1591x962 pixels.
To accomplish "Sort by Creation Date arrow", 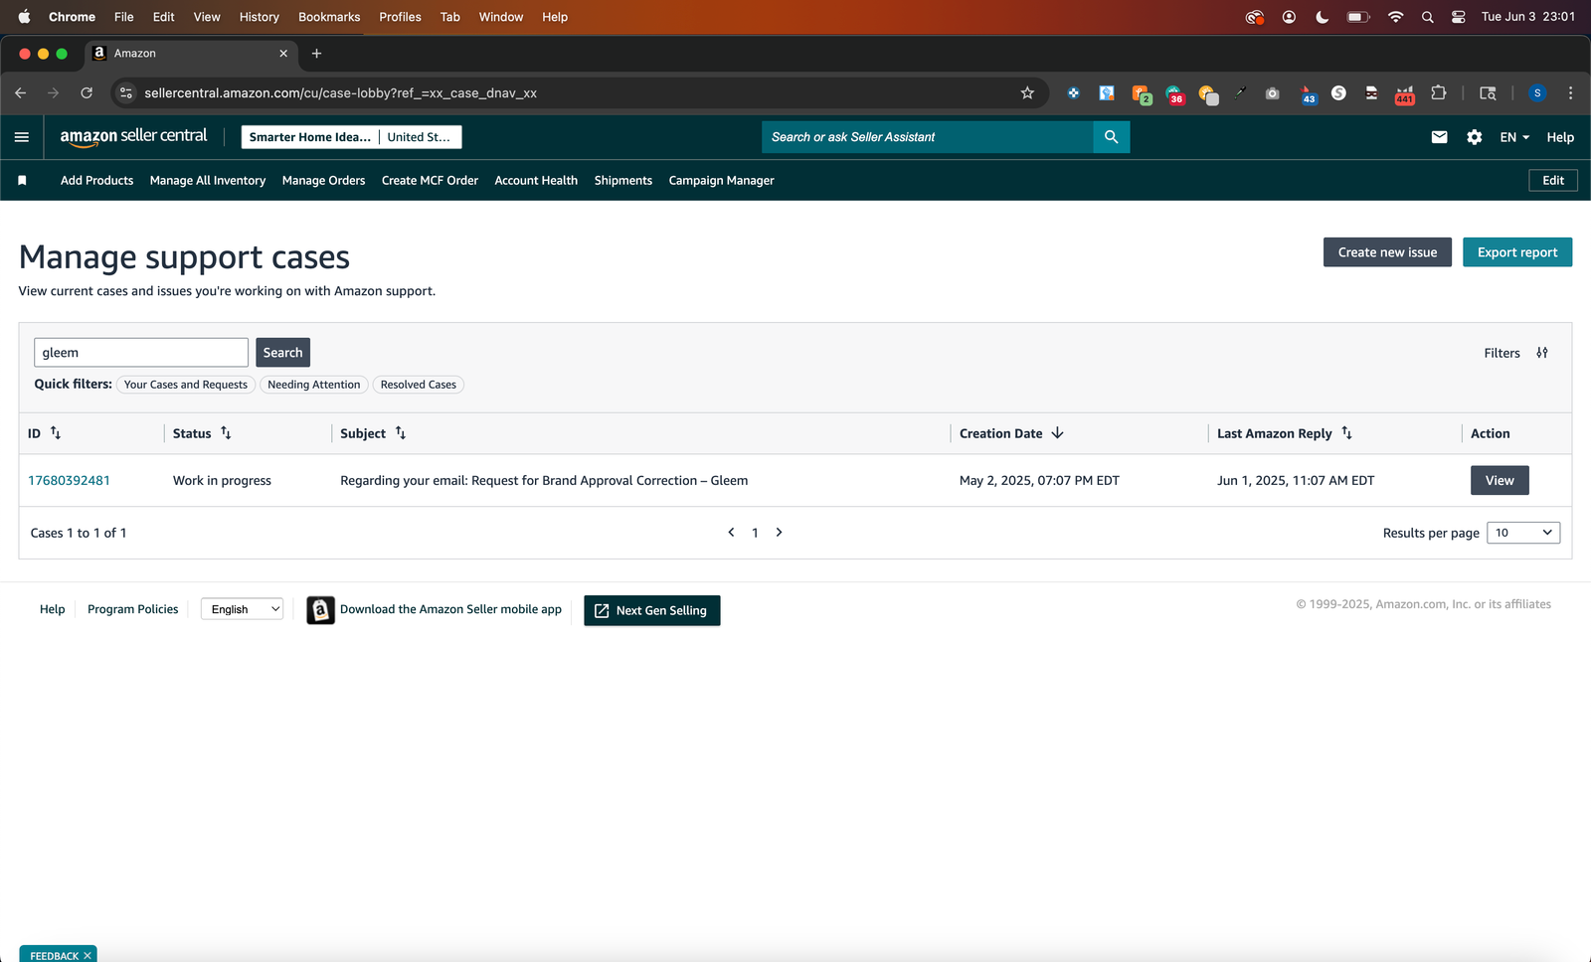I will coord(1057,433).
